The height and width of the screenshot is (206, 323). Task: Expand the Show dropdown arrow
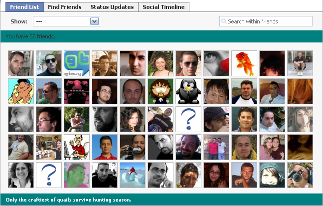click(95, 21)
